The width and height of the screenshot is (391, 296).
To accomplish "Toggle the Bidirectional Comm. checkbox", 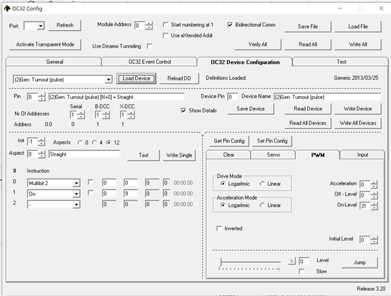I will 230,25.
